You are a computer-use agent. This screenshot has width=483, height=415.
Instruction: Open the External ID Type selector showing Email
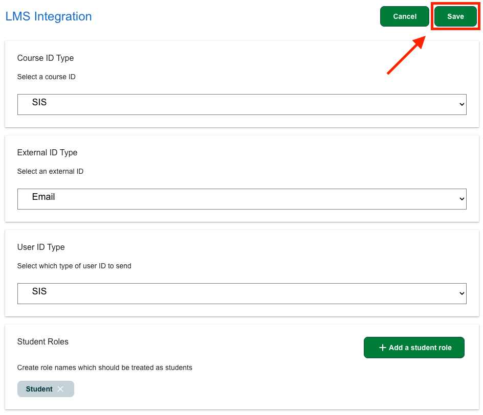(242, 199)
